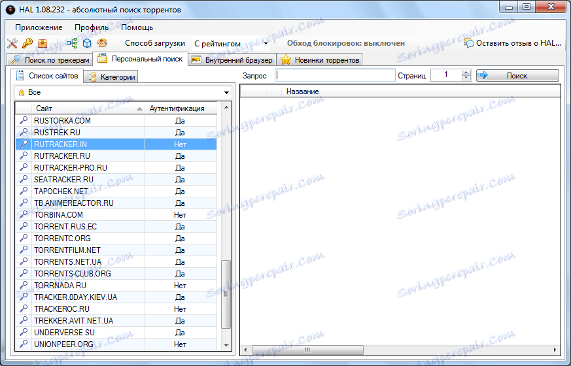Click search icon beside TB.ANIMEREACTOR.RU
Image resolution: width=571 pixels, height=366 pixels.
(24, 203)
